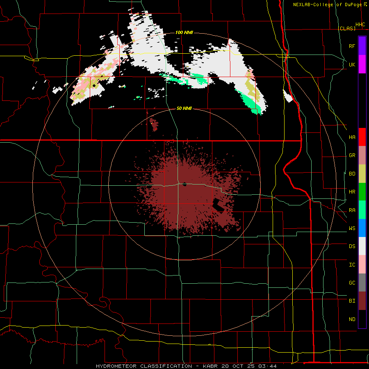Click the IC legend label
The width and height of the screenshot is (369, 369).
352,265
